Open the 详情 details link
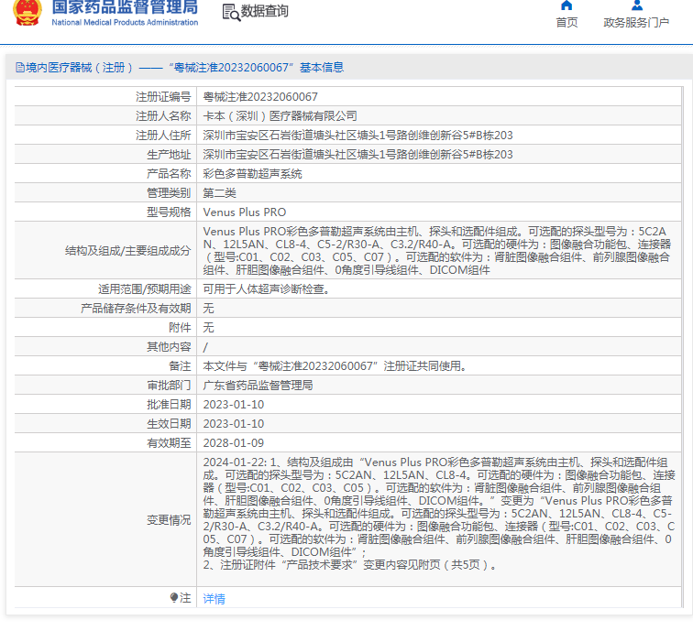The height and width of the screenshot is (631, 693). [214, 599]
